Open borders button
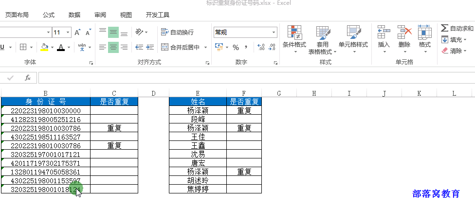This screenshot has height=208, width=475. tap(23, 47)
